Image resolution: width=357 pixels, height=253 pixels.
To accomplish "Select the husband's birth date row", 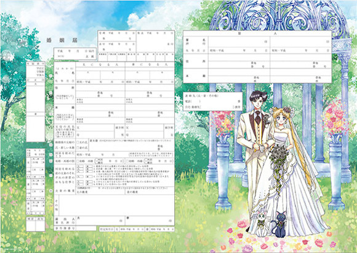I will (100, 82).
